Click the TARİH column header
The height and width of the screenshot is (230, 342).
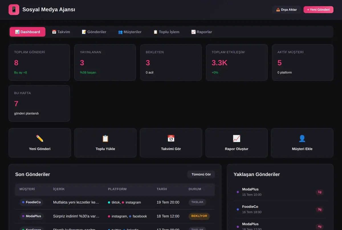point(162,189)
